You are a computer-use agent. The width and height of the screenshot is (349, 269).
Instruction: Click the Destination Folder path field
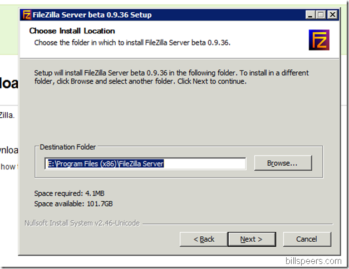145,164
